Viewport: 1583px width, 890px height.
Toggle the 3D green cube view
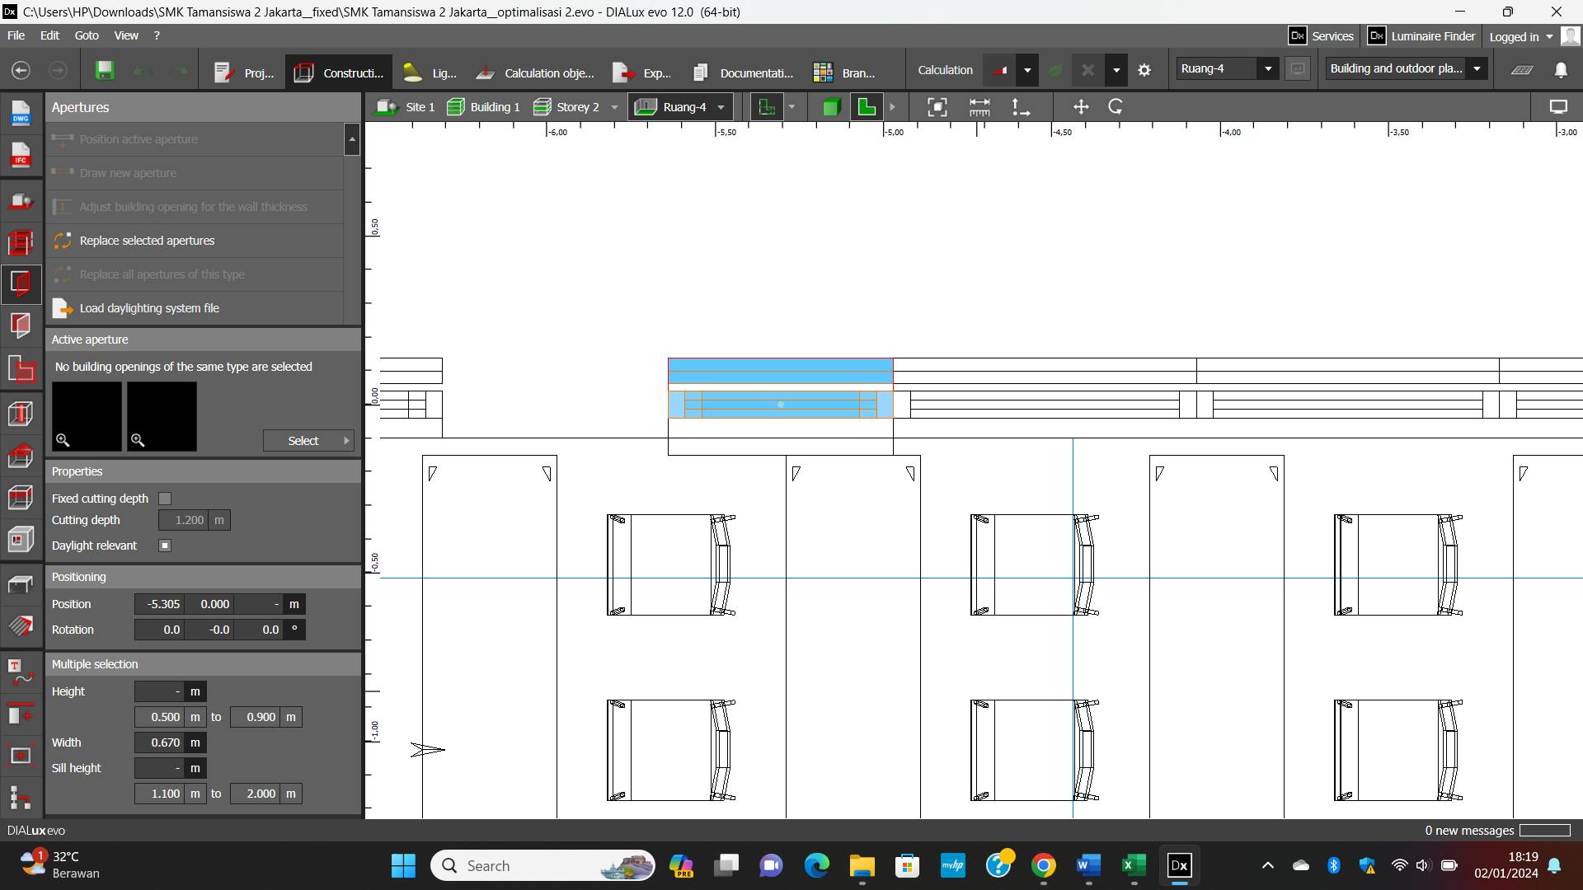831,107
